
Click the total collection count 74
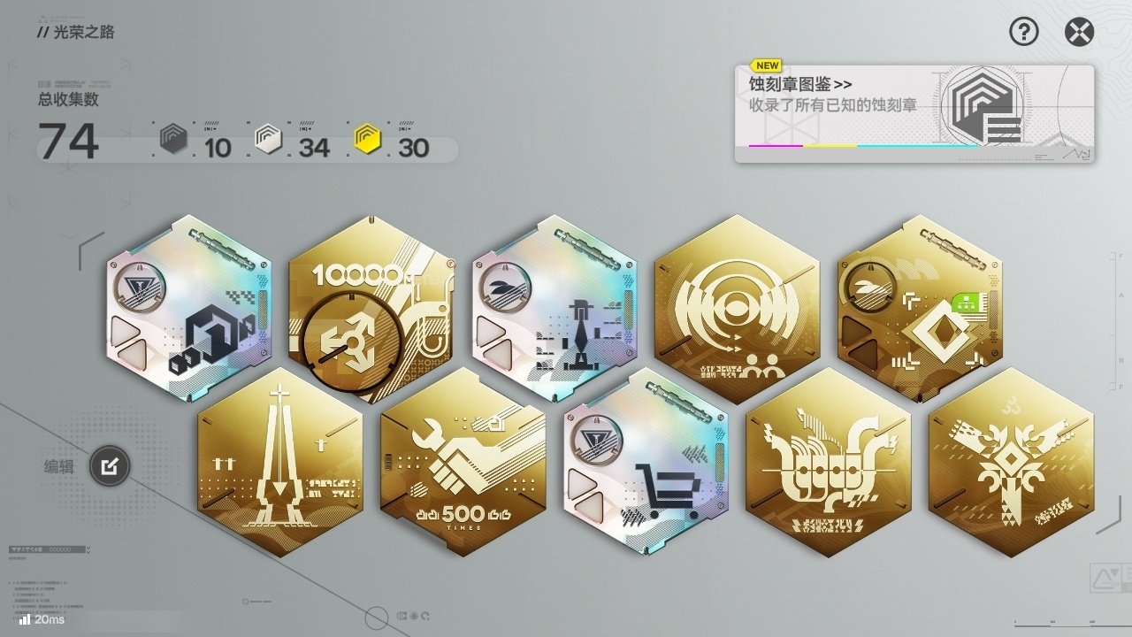(x=68, y=142)
